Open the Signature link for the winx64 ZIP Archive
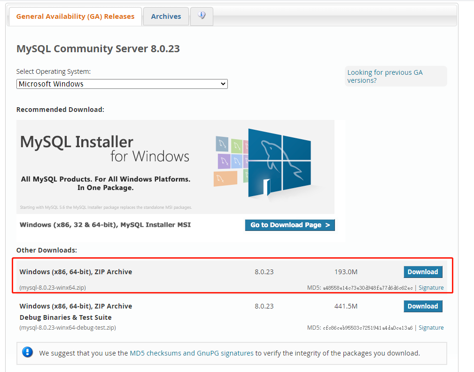The height and width of the screenshot is (372, 474). coord(431,287)
